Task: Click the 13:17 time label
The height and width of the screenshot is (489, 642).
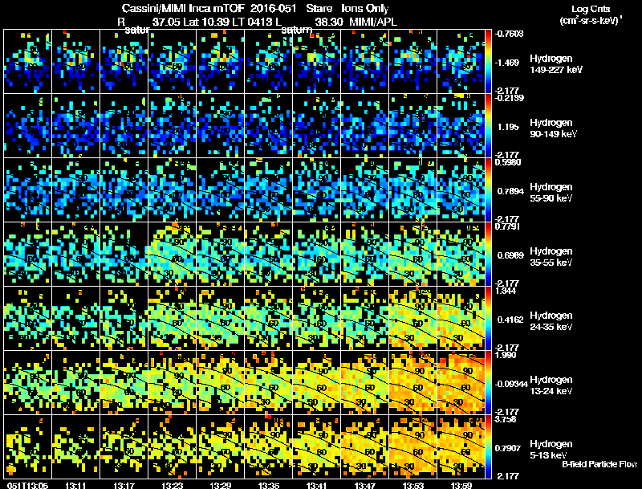Action: pos(124,485)
